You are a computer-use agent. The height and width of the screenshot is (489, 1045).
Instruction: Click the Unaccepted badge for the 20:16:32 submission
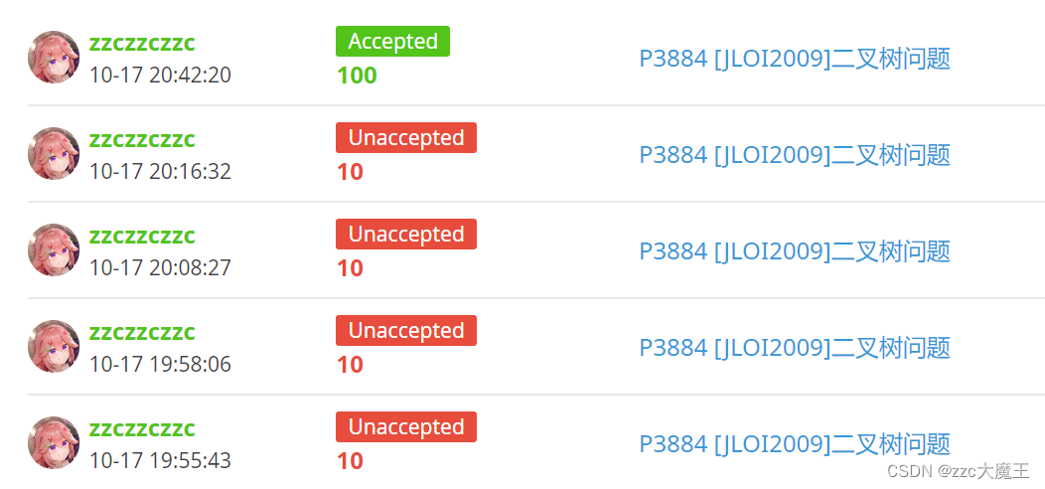(406, 137)
